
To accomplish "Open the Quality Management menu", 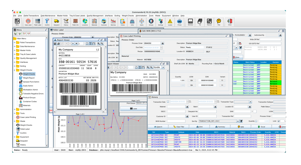I will tap(95, 16).
